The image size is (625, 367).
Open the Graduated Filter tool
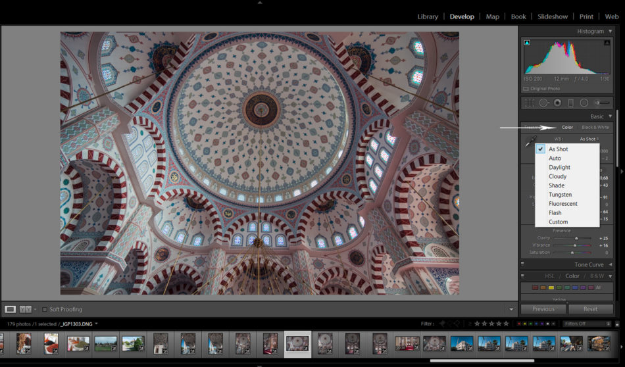(570, 103)
